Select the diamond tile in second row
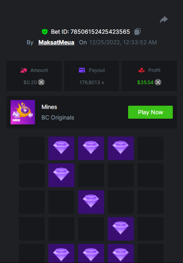The image size is (183, 263). (61, 175)
